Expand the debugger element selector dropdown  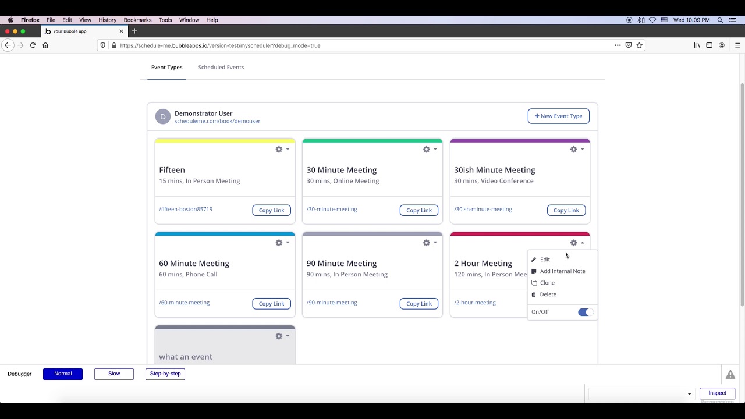coord(641,394)
